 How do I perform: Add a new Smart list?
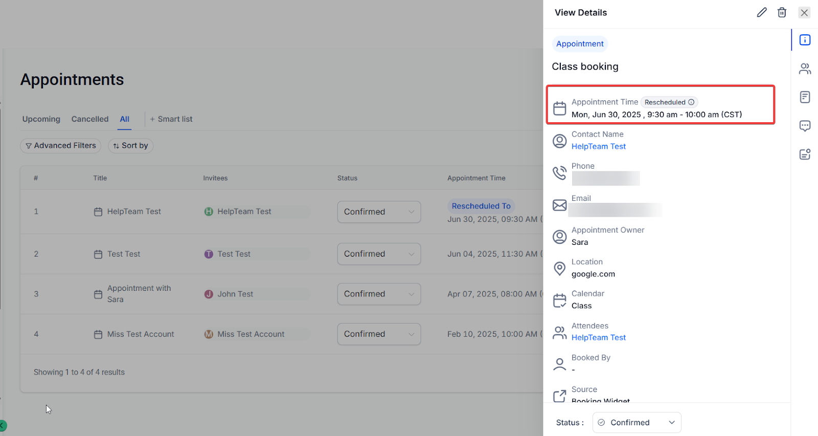point(171,119)
